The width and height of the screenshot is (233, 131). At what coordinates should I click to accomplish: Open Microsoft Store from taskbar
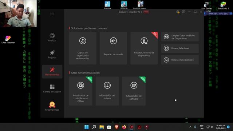tap(109, 127)
